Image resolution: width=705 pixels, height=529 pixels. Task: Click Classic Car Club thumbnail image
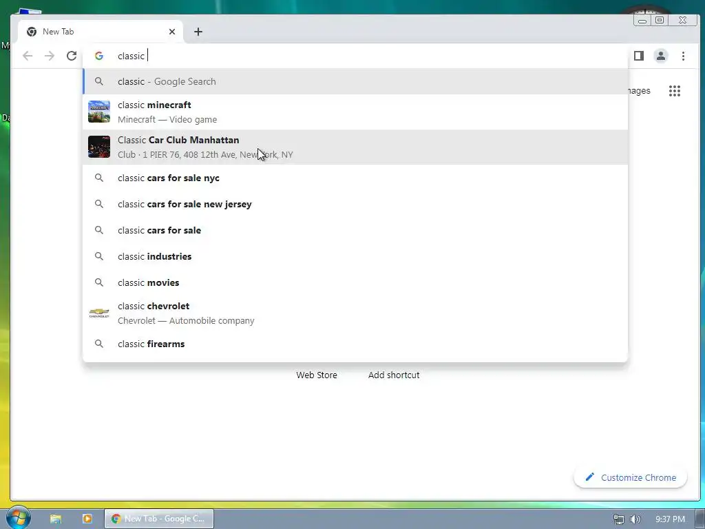point(99,147)
